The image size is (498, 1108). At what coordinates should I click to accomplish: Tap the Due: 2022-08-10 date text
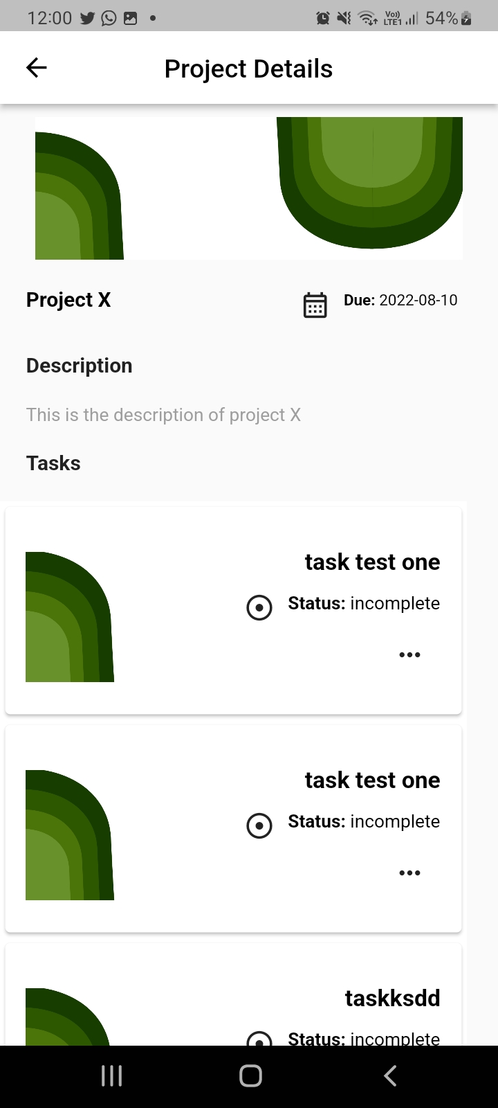(x=400, y=300)
